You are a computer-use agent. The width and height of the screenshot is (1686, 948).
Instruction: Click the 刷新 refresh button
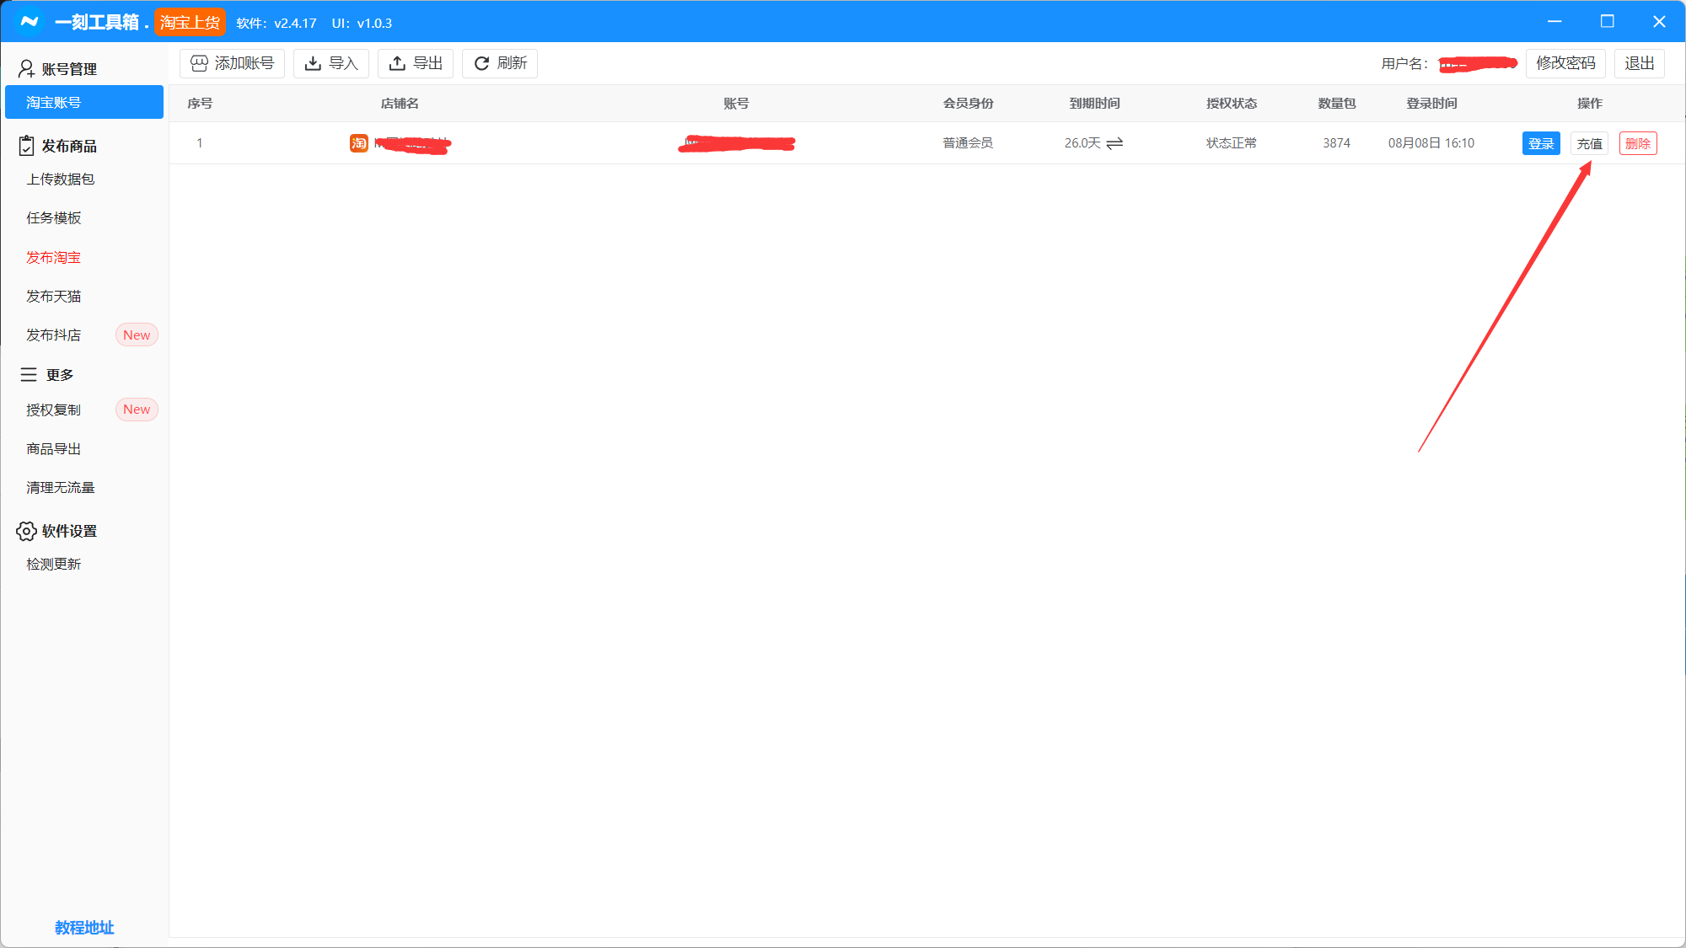coord(500,63)
